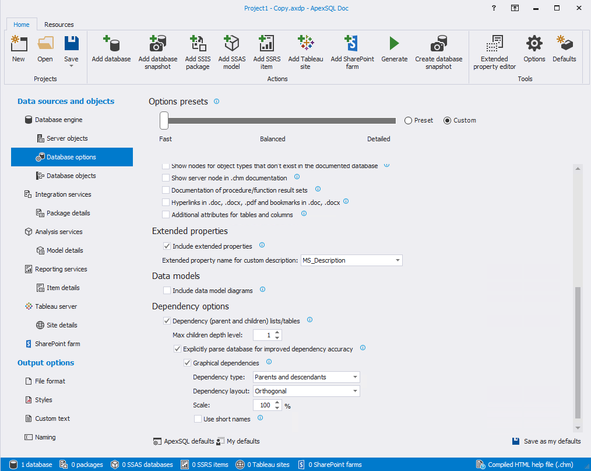Check Additional attributes for tables and columns
The image size is (591, 471).
coord(166,215)
